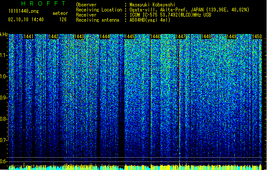This screenshot has height=170, width=267.
Task: Click the ICOM IC-575 receiver details
Action: click(171, 15)
